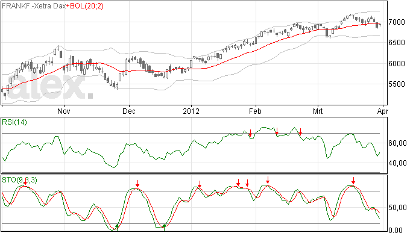The image size is (416, 233).
Task: Click the last red stochastic arrow in March
Action: pyautogui.click(x=353, y=181)
